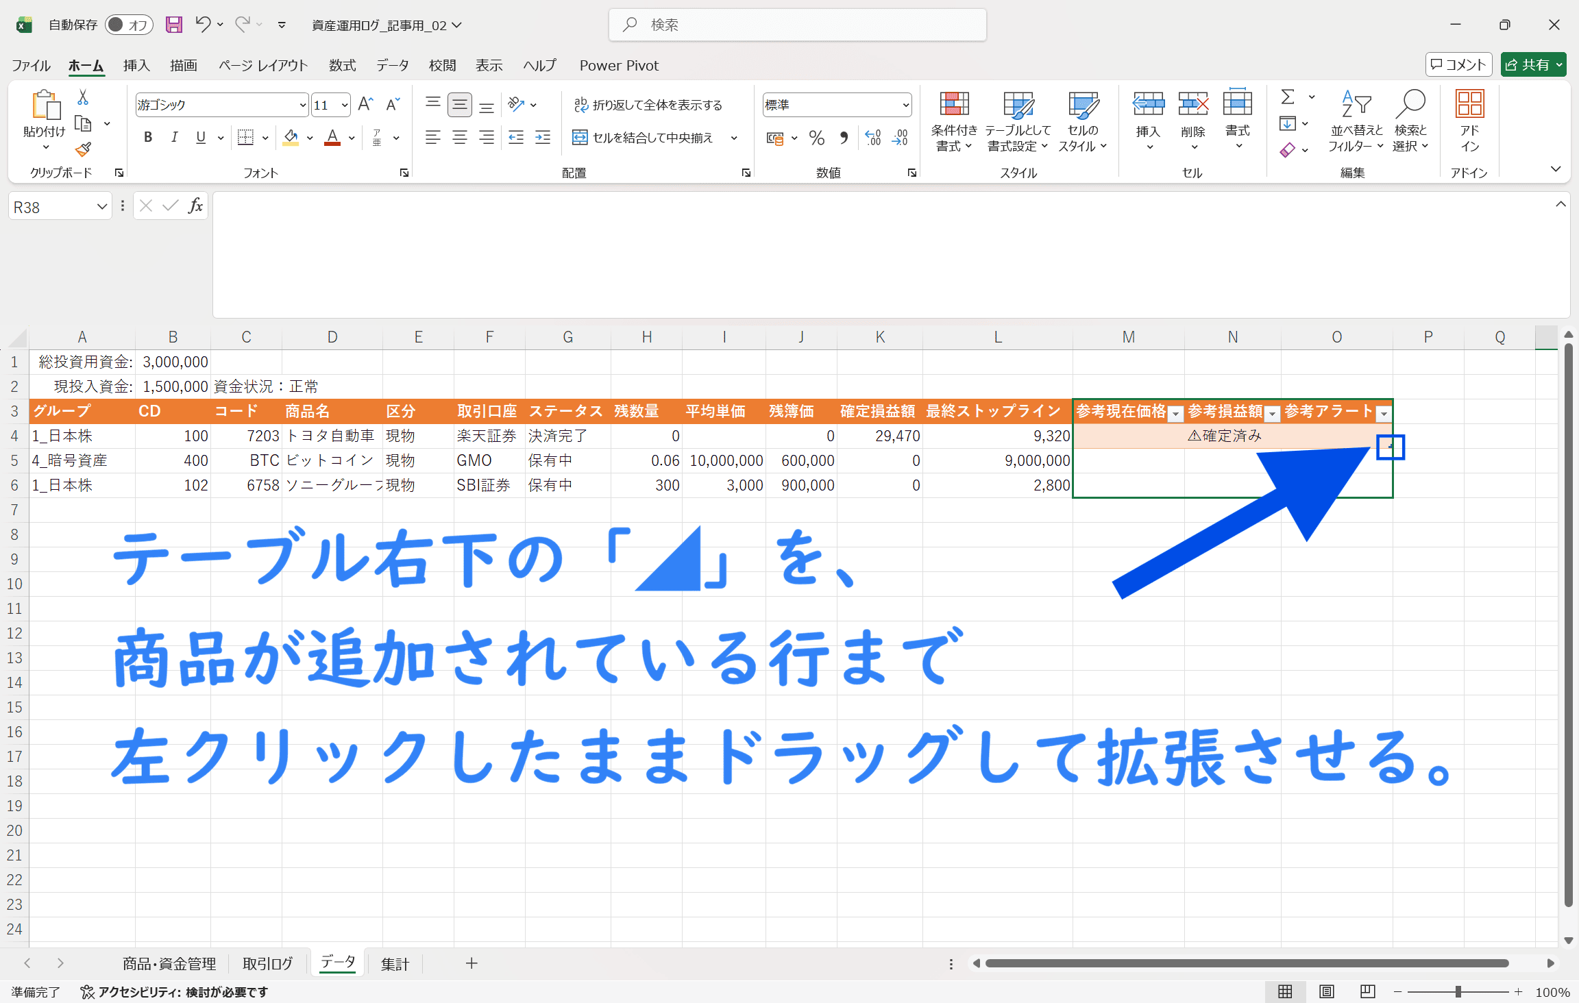Open the font name dropdown
1579x1003 pixels.
tap(302, 105)
